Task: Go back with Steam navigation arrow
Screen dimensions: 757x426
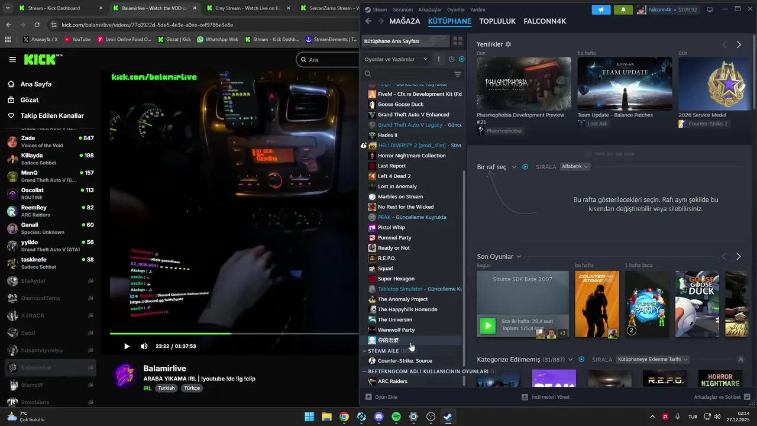Action: pos(368,21)
